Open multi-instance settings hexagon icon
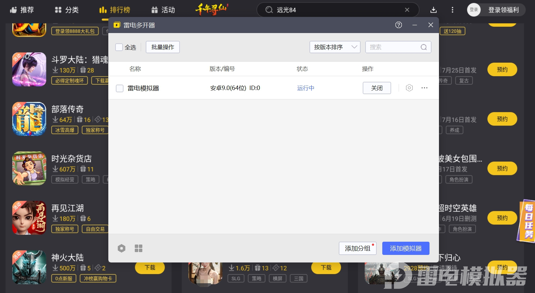This screenshot has height=293, width=535. tap(122, 248)
